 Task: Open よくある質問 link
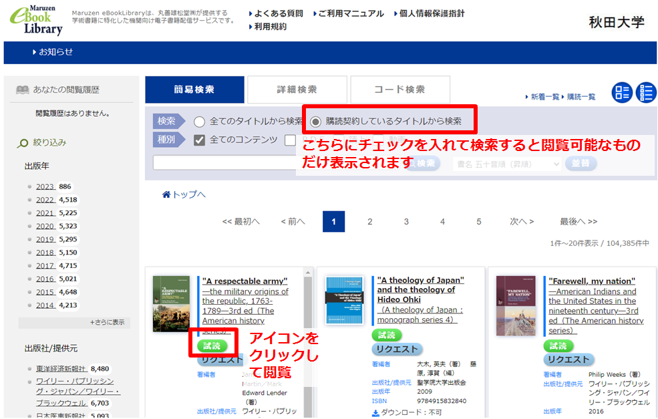[x=276, y=13]
